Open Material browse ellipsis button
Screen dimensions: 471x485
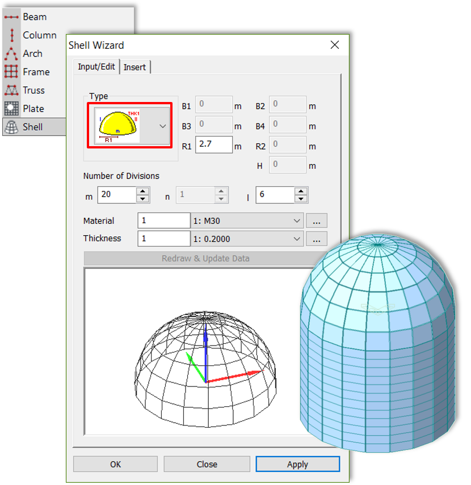pos(317,221)
